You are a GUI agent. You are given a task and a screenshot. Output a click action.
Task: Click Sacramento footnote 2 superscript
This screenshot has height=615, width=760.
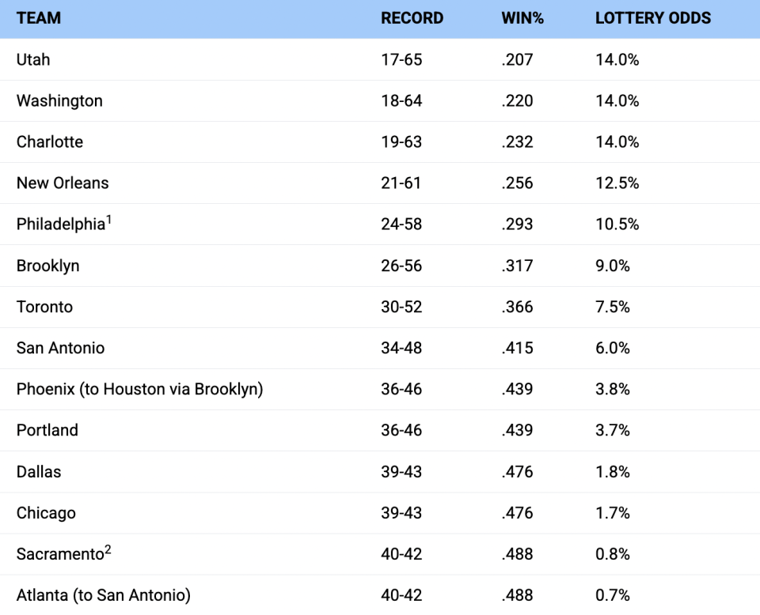(108, 549)
